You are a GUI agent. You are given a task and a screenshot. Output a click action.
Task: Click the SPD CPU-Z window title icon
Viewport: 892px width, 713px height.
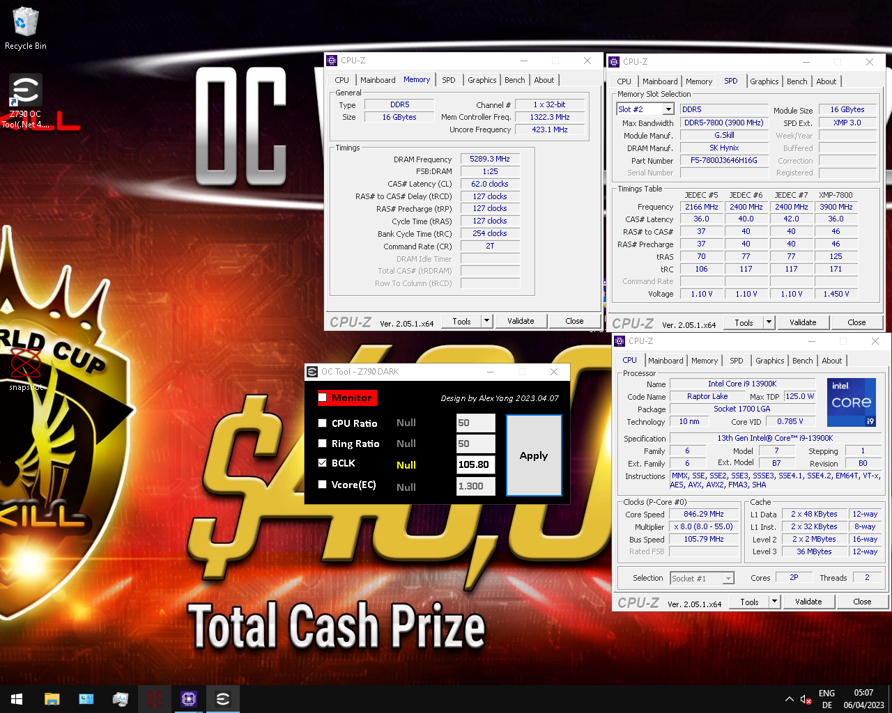tap(614, 62)
